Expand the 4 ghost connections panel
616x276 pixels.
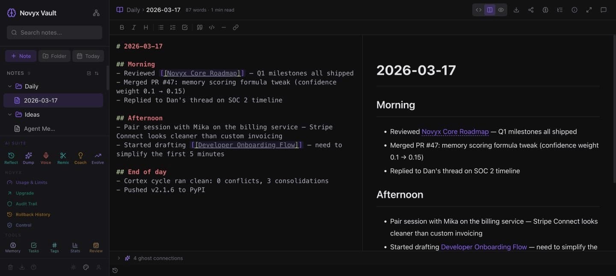coord(118,258)
